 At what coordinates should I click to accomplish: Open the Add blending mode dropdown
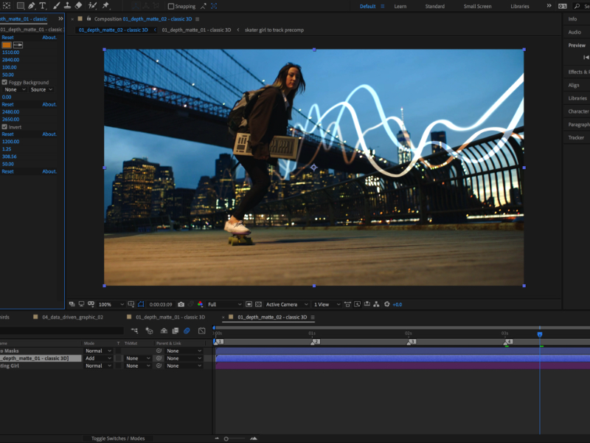98,358
